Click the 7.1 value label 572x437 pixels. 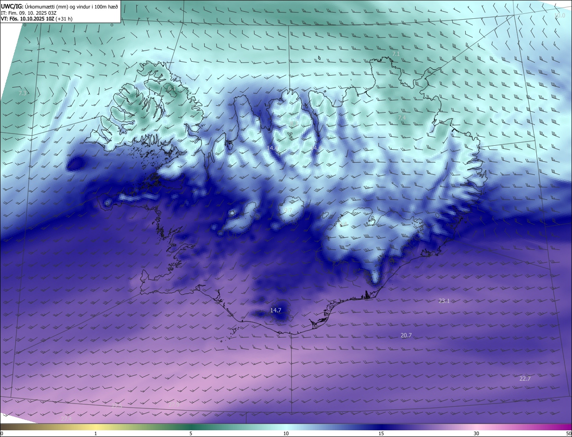click(396, 54)
